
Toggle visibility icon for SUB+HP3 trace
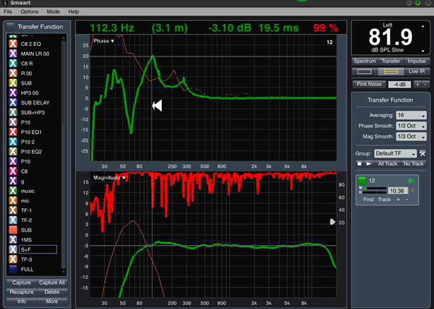[13, 112]
